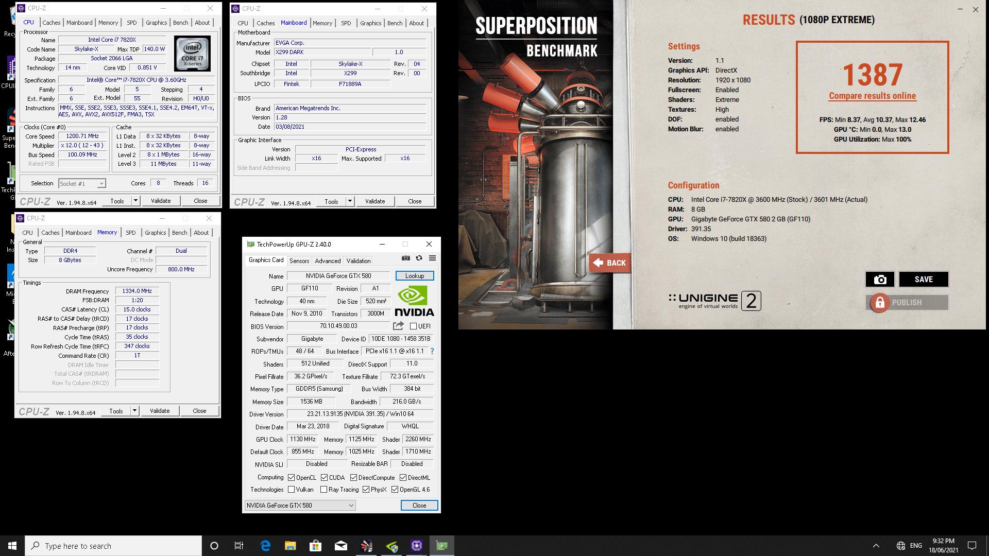989x556 pixels.
Task: Click the Unigine 2 logo
Action: pyautogui.click(x=714, y=301)
